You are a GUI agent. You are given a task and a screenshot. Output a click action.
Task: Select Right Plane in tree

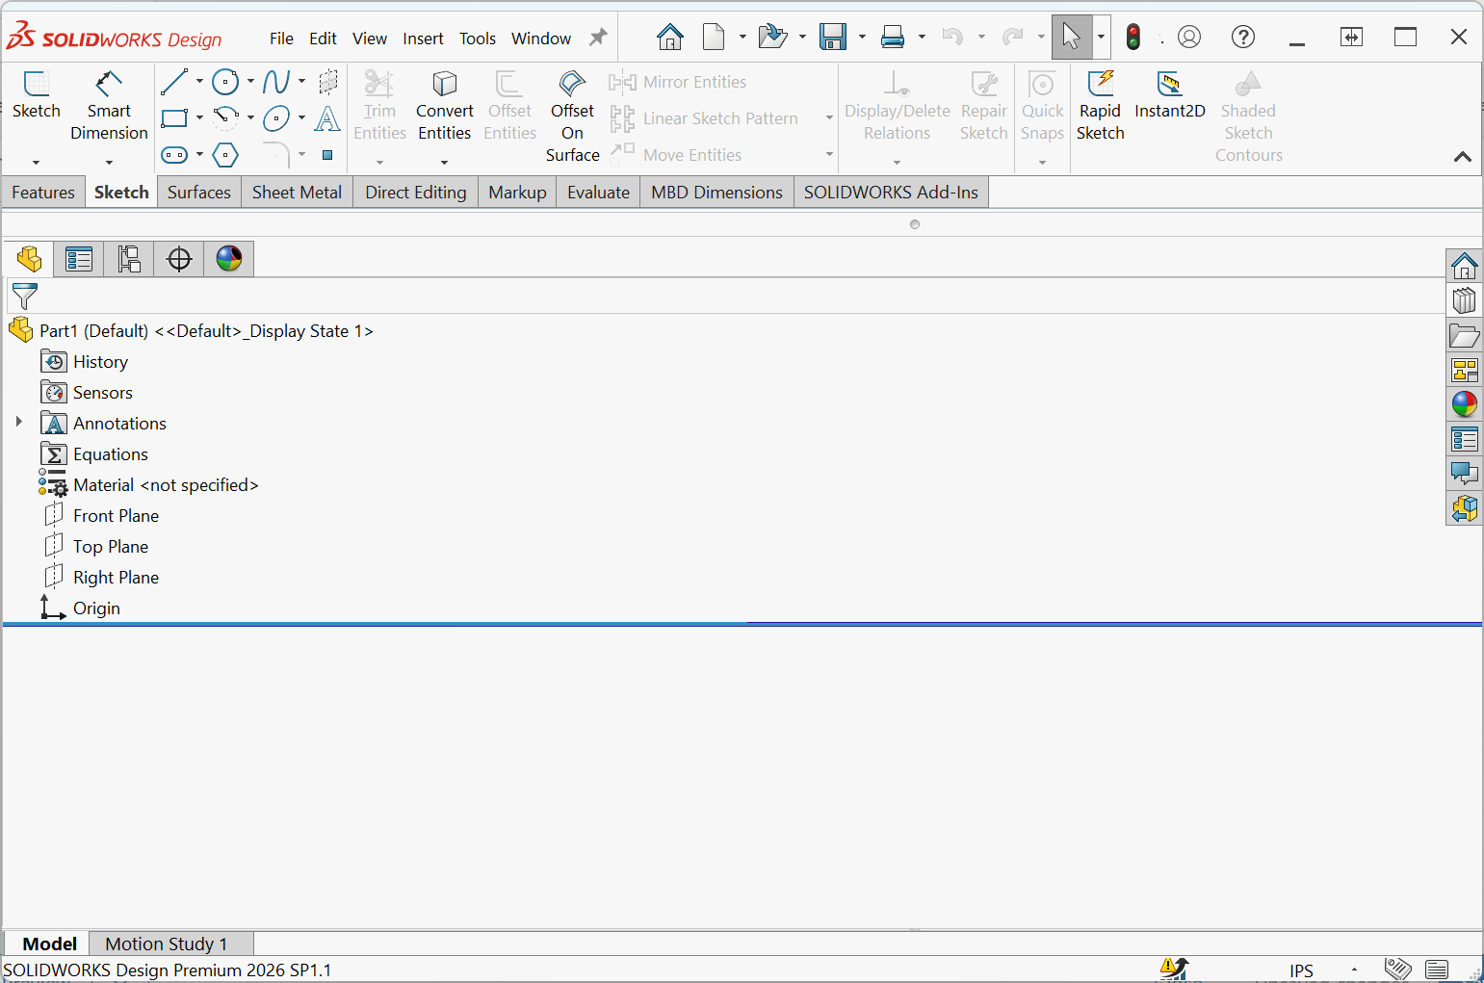point(101,577)
